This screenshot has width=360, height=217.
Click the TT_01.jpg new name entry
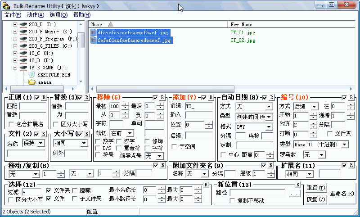[x=243, y=32]
